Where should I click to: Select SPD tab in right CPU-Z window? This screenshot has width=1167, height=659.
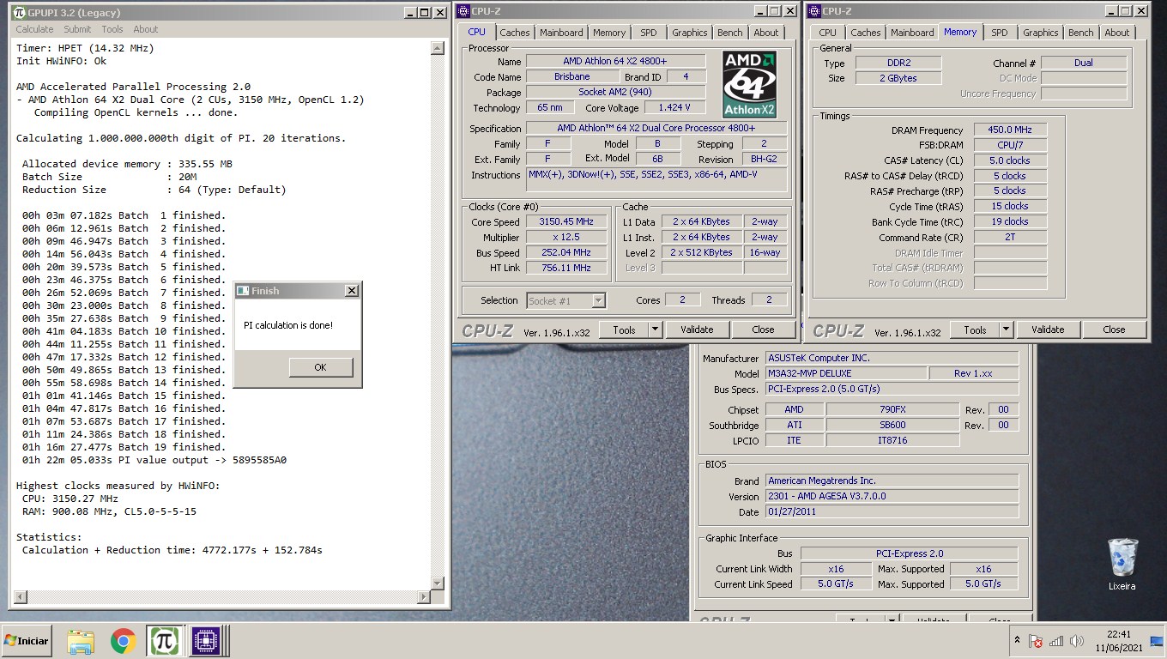[x=1000, y=33]
